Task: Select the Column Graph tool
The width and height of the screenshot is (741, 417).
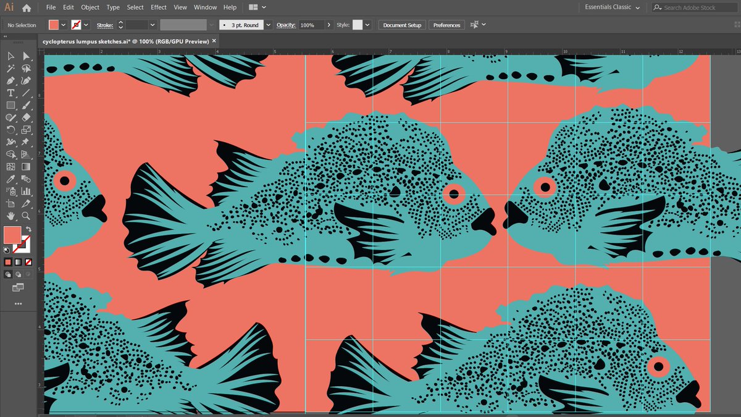Action: tap(26, 192)
